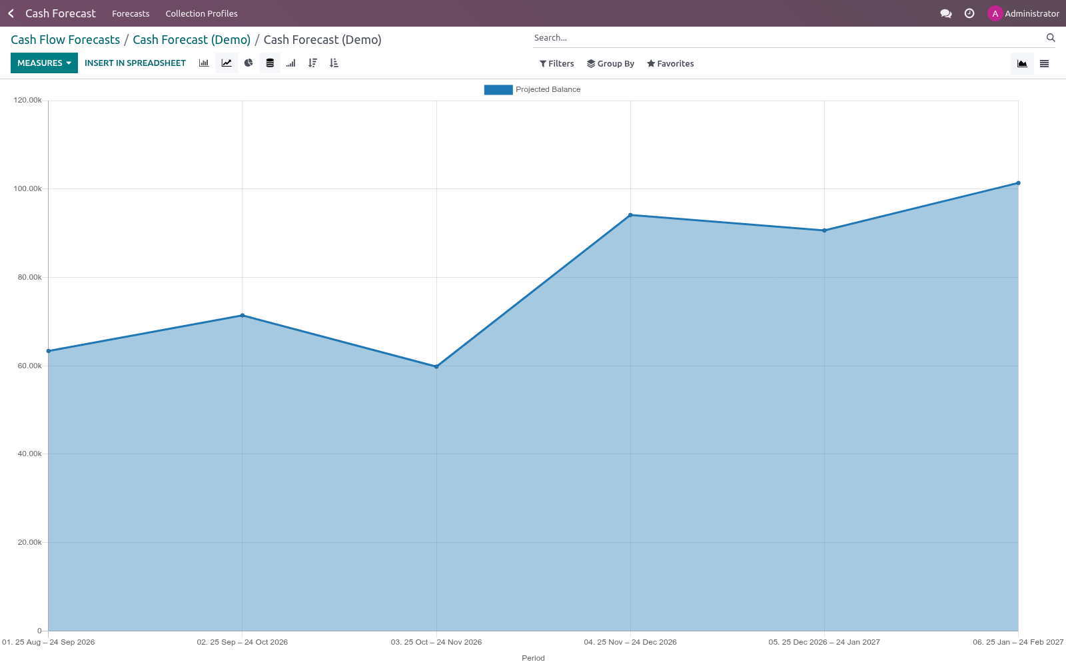
Task: Expand the Favorites dropdown
Action: point(670,64)
